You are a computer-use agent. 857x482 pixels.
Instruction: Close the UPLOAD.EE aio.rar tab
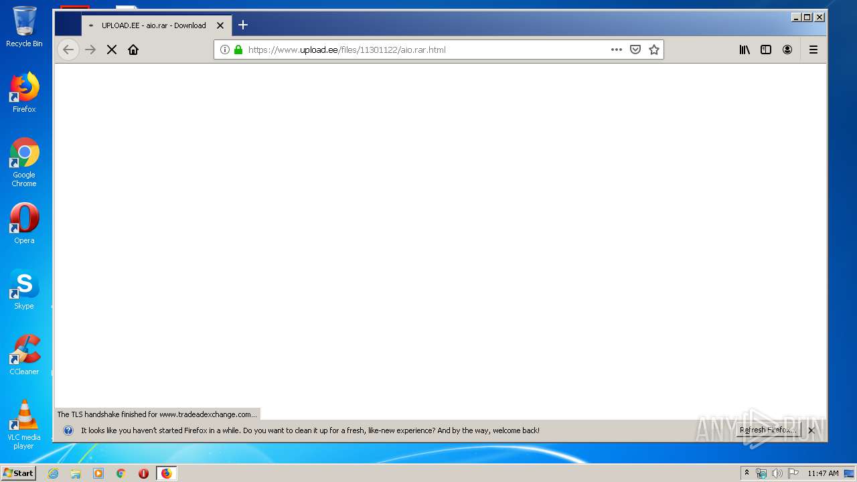pyautogui.click(x=220, y=25)
